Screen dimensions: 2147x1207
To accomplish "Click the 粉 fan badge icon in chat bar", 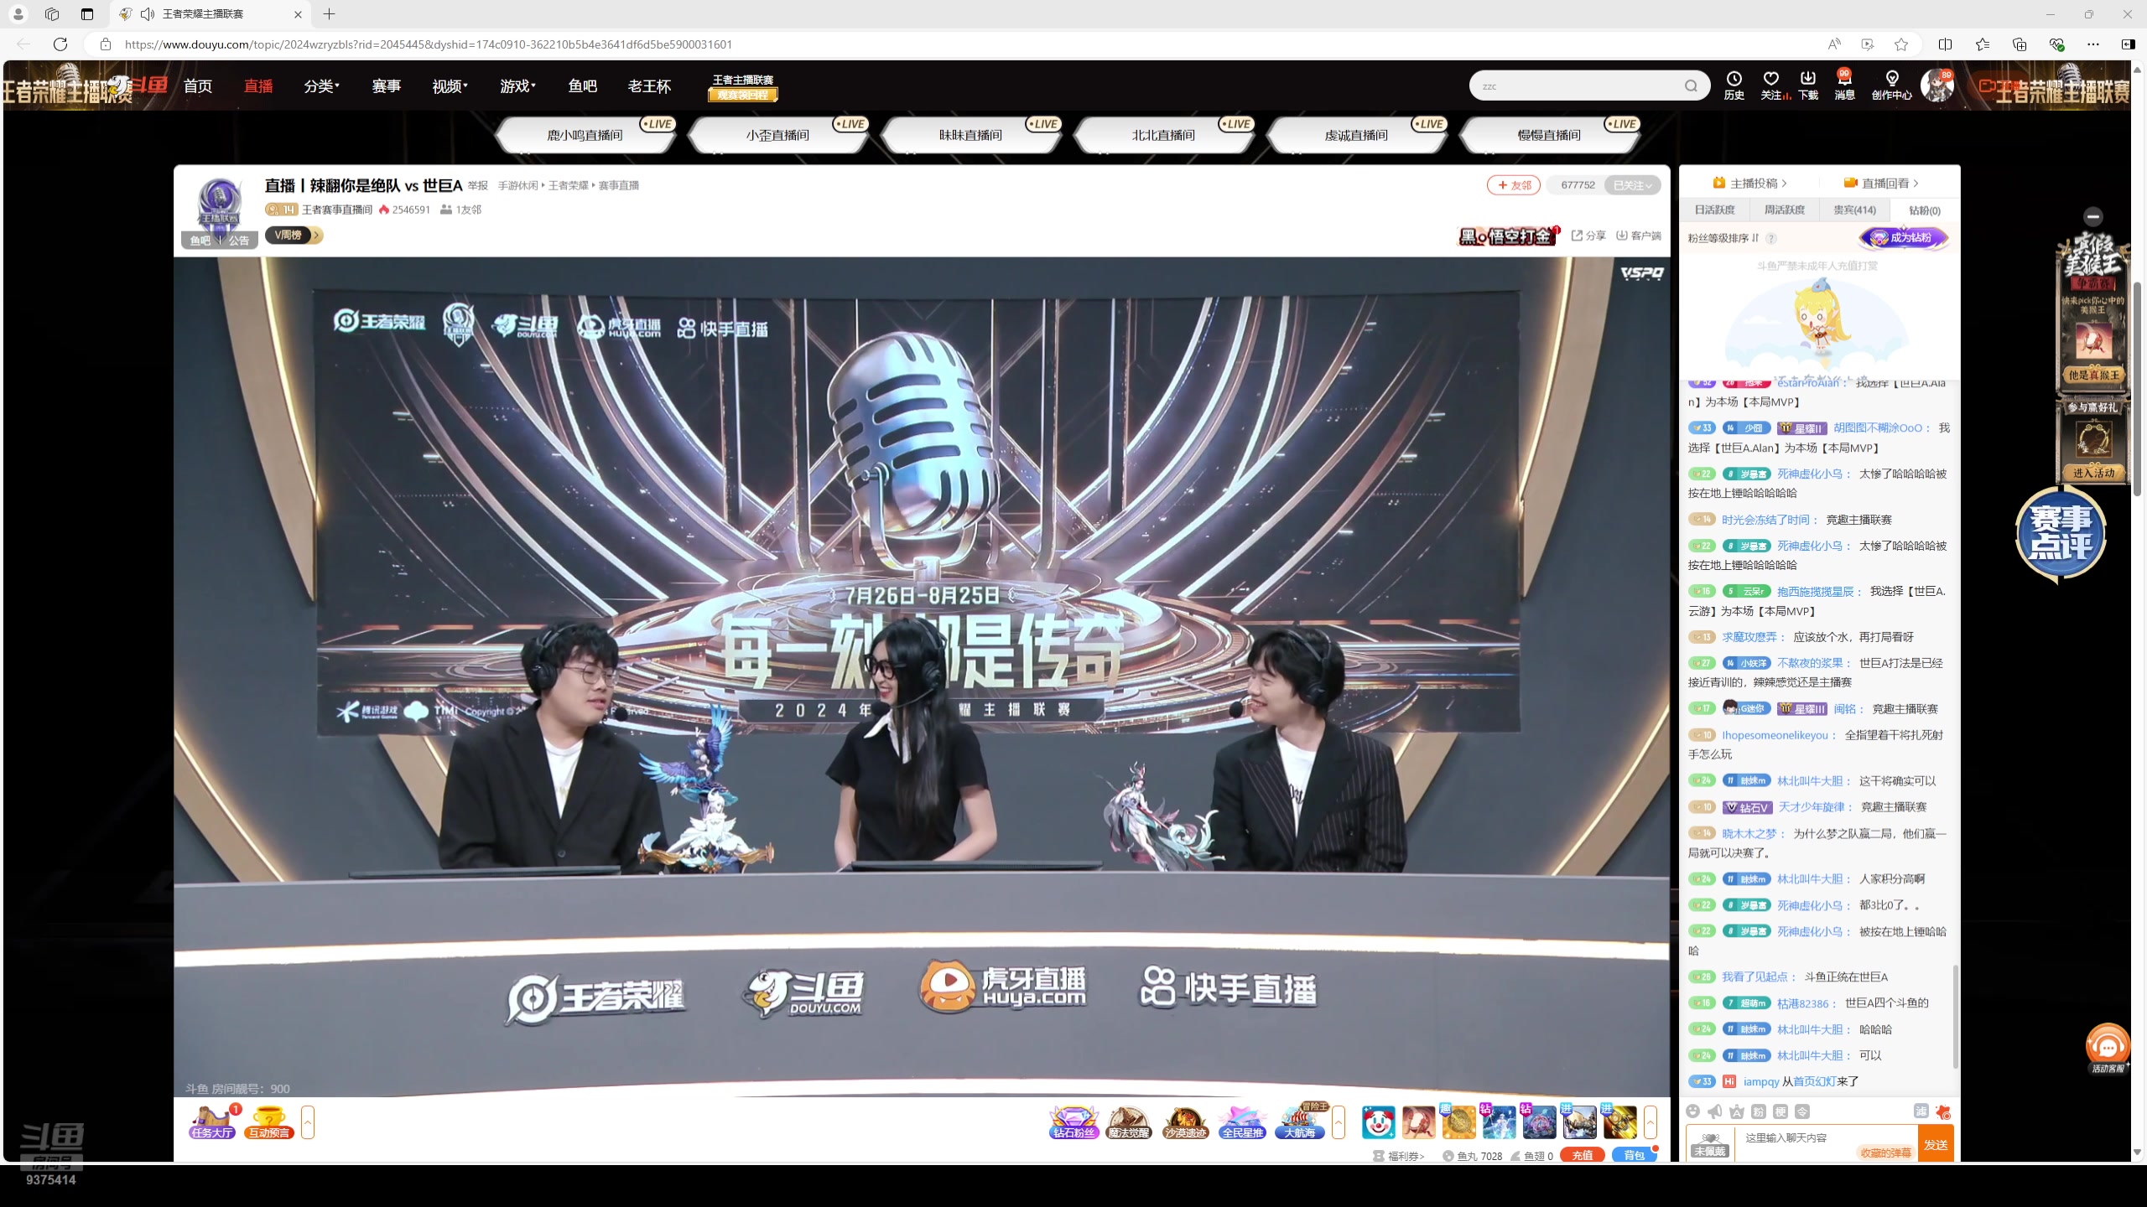I will (x=1759, y=1111).
